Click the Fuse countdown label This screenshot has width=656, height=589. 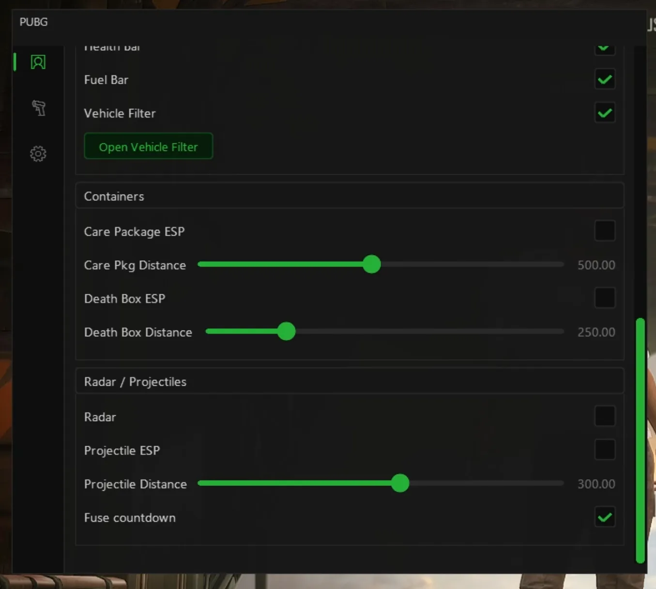click(130, 518)
